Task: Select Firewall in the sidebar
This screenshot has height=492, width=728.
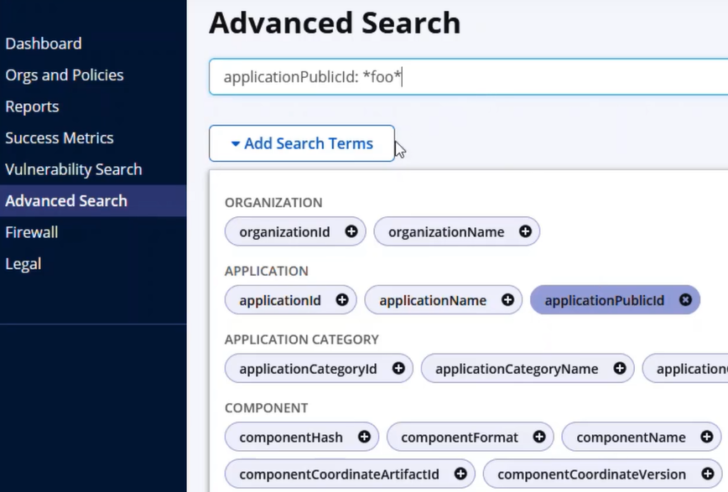Action: pyautogui.click(x=32, y=232)
